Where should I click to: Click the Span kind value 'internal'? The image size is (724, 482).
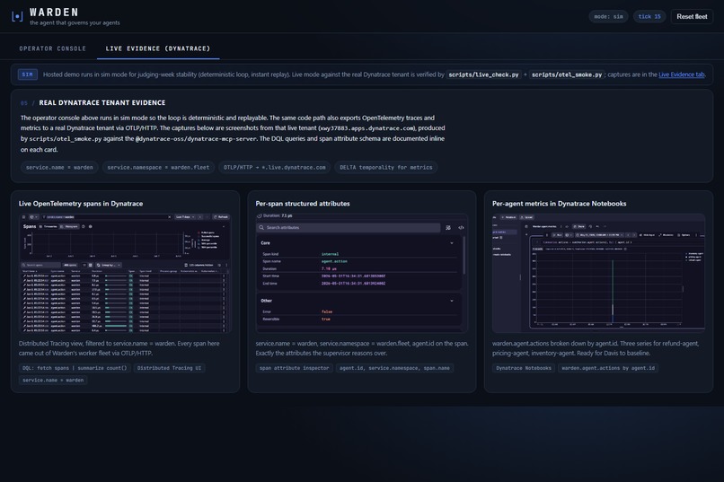[x=330, y=254]
